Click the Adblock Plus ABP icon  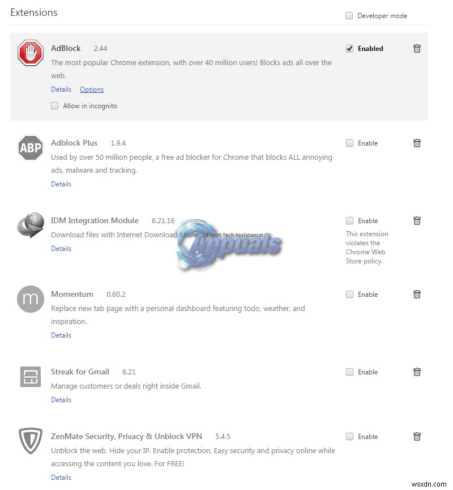31,148
